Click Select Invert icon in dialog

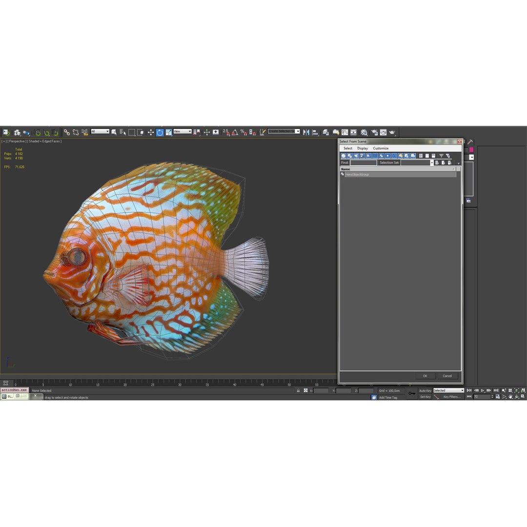(x=434, y=156)
